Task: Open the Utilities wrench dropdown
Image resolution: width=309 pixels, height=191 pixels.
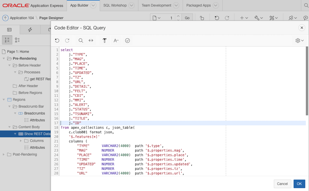Action: click(x=259, y=18)
